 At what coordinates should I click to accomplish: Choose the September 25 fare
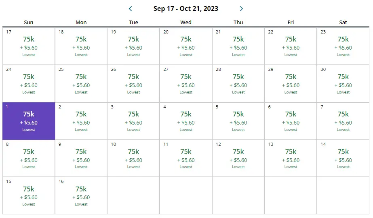coord(81,84)
